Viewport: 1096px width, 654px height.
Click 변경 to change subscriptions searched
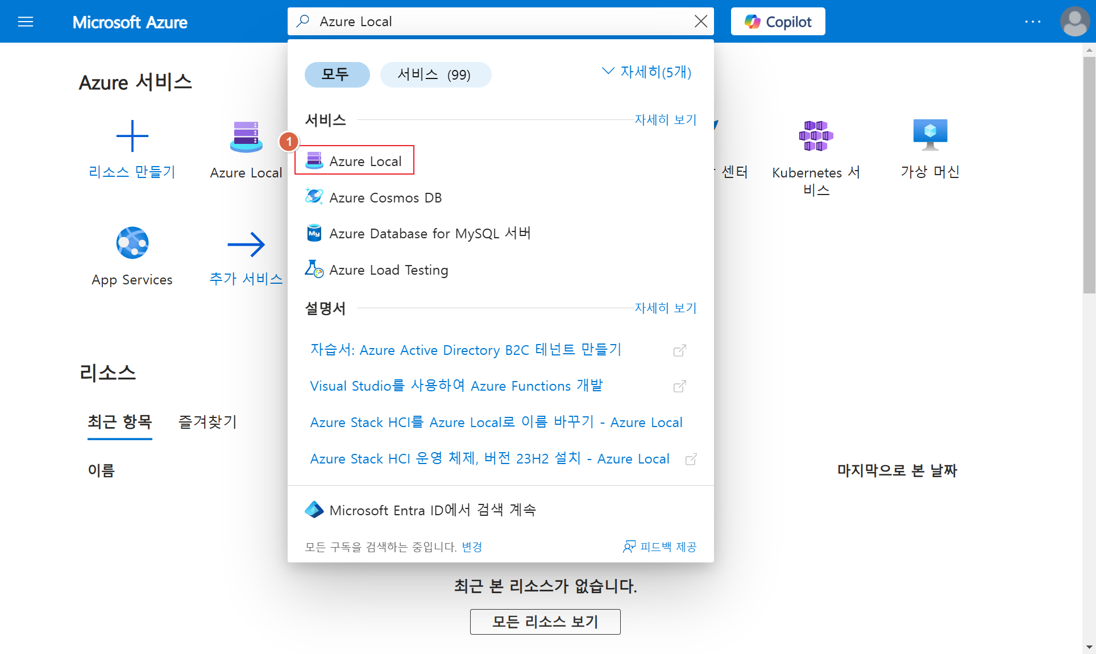pos(472,547)
